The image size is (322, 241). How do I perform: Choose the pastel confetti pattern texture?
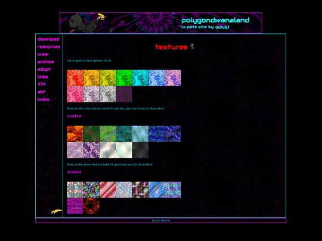pyautogui.click(x=124, y=190)
